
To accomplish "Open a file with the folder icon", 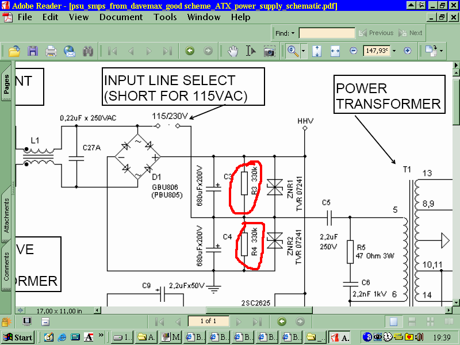I will [14, 51].
